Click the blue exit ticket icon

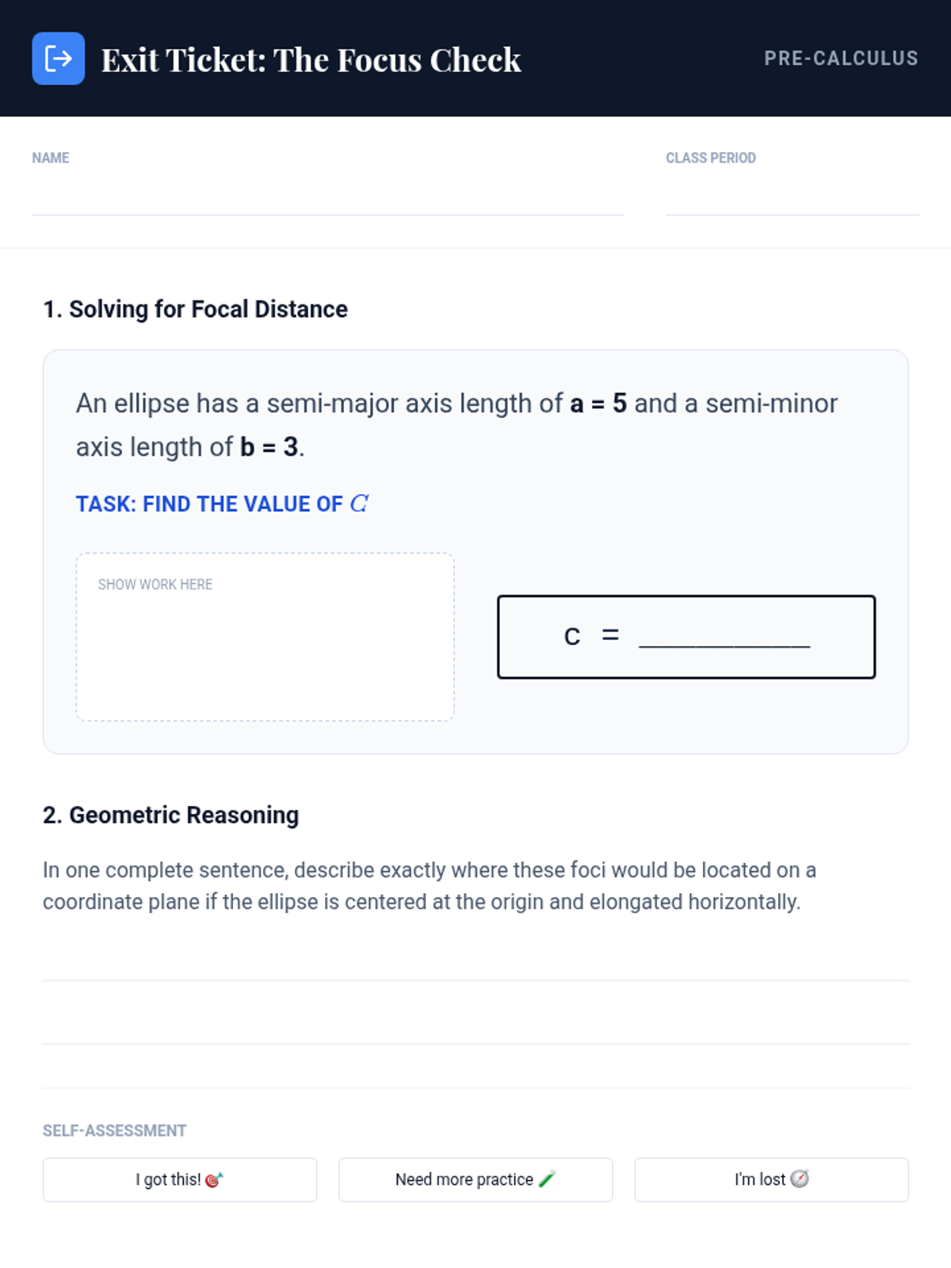(x=58, y=59)
